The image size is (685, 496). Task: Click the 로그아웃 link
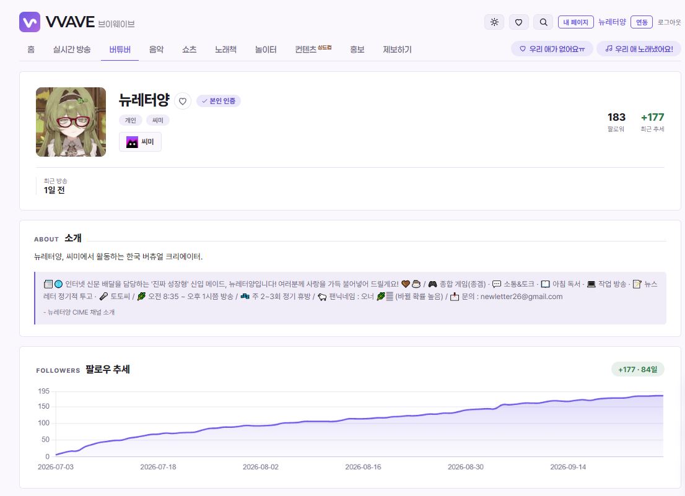point(670,22)
